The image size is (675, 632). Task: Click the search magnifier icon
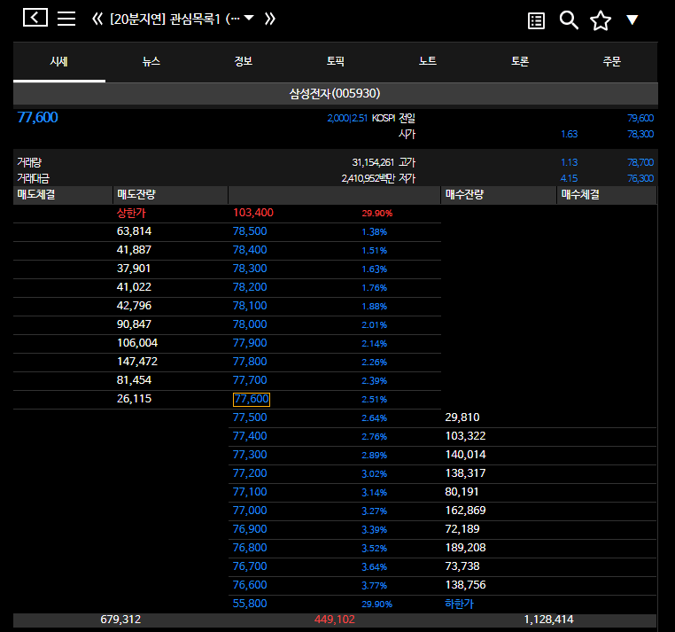tap(569, 20)
